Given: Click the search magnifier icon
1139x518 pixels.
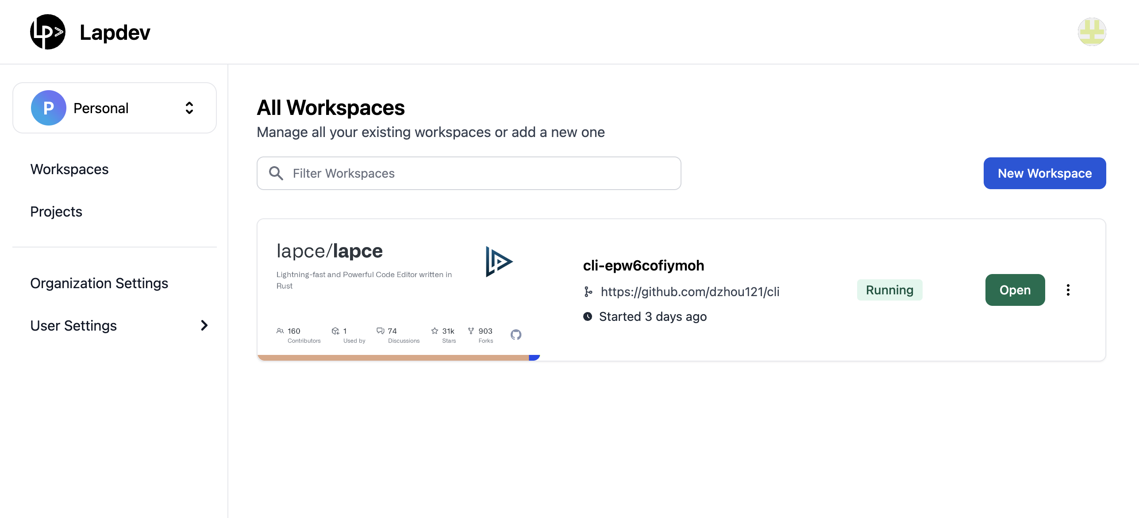Looking at the screenshot, I should pyautogui.click(x=276, y=173).
